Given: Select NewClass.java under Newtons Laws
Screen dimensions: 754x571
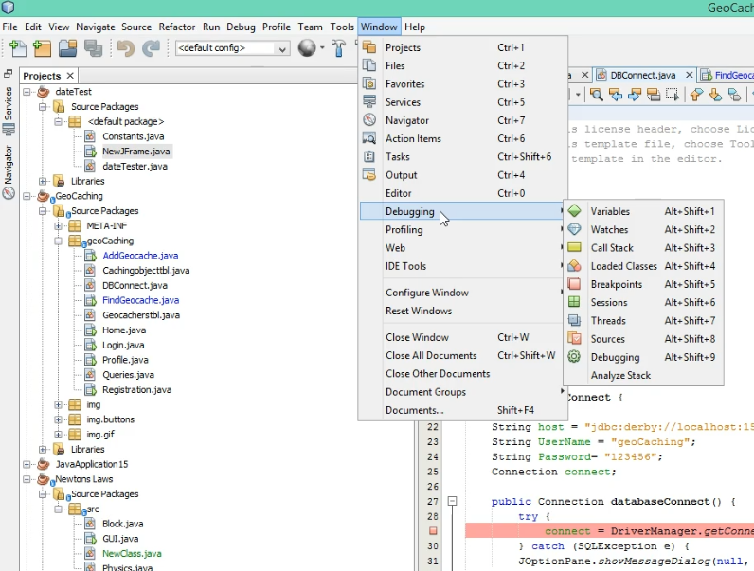Looking at the screenshot, I should (132, 554).
